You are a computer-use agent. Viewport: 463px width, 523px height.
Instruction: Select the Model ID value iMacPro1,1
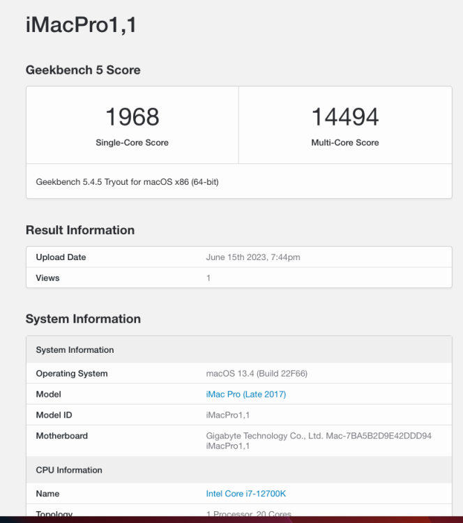point(228,415)
